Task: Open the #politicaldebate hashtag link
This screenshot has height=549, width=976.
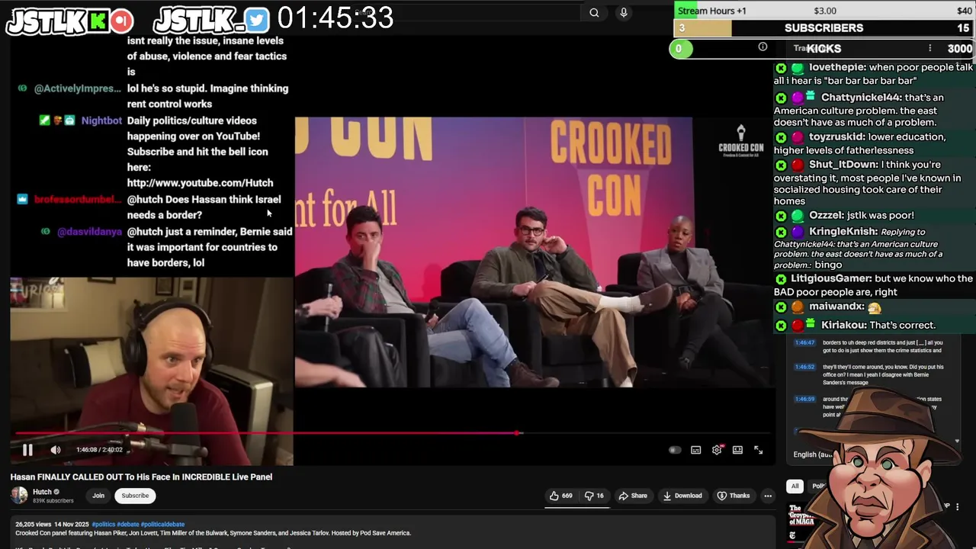Action: [x=162, y=525]
